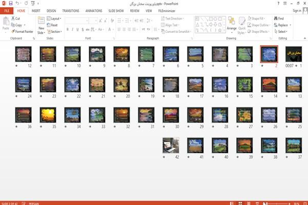Click the Redo icon in quick access
Screen dimensions: 308x205
[26, 4]
